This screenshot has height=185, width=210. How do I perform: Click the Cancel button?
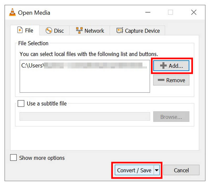(181, 170)
